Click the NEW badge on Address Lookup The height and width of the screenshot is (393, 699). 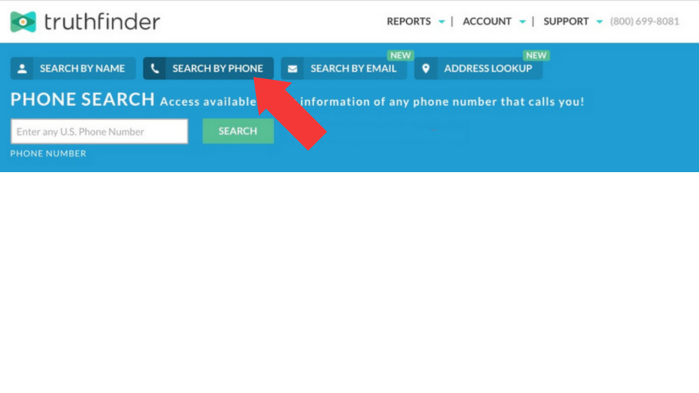point(536,55)
